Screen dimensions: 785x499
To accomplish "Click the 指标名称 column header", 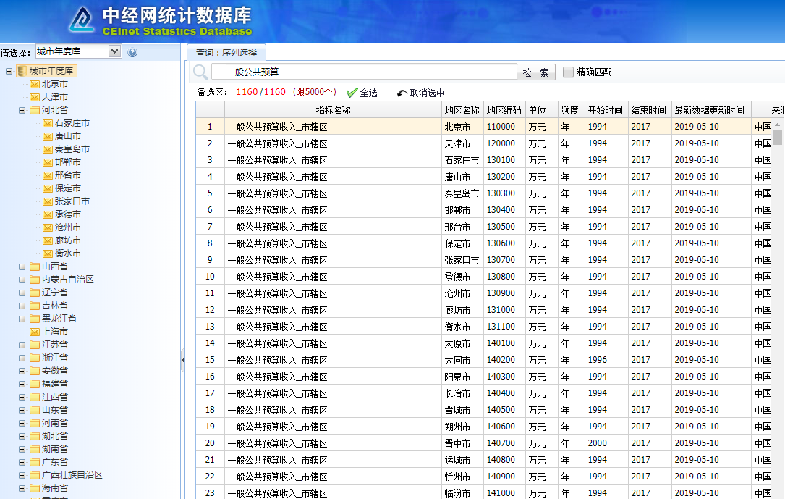I will 333,110.
